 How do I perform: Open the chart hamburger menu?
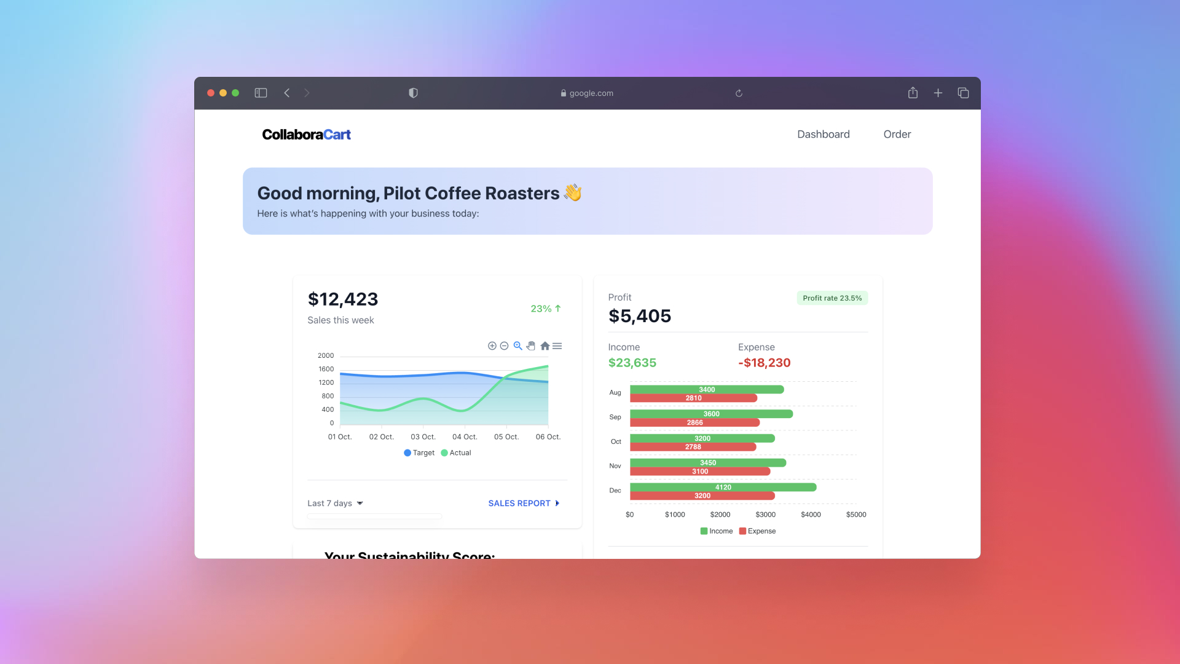557,346
